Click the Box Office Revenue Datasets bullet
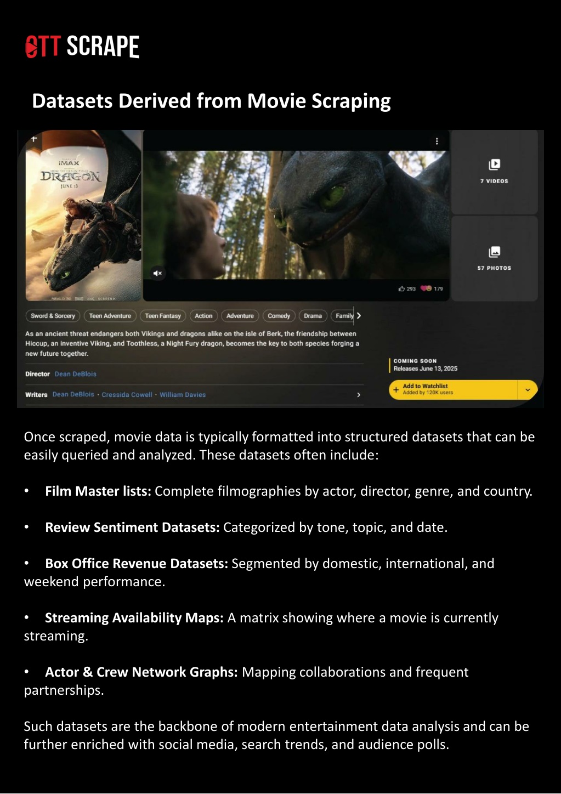Image resolution: width=561 pixels, height=794 pixels. coord(259,572)
